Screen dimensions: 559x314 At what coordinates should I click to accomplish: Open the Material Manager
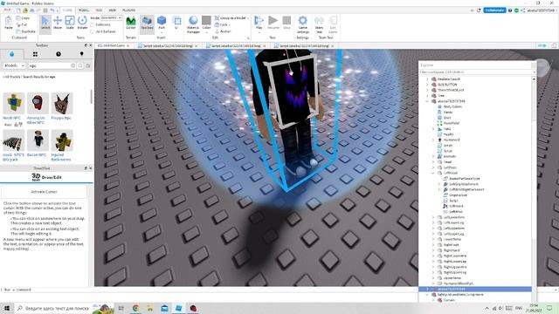point(193,24)
